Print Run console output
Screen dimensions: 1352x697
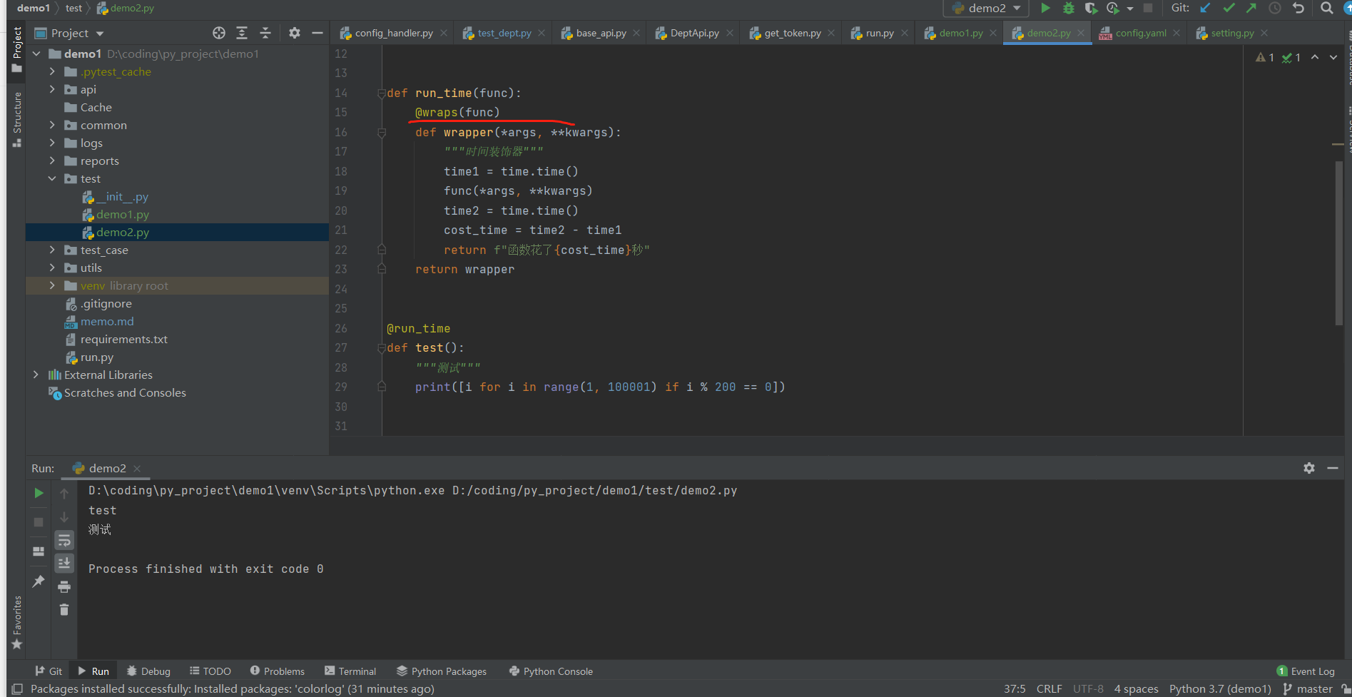(x=64, y=586)
